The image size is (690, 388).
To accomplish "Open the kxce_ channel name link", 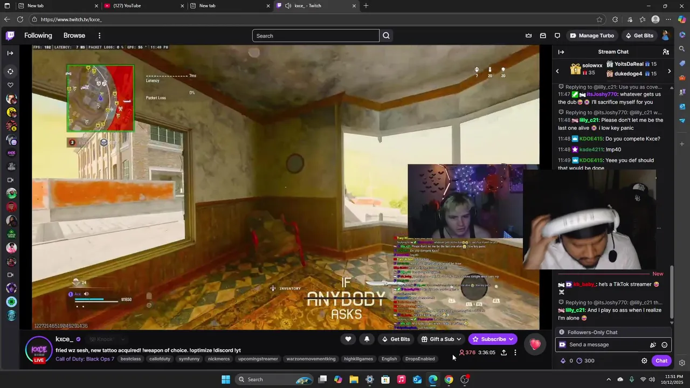I will point(64,339).
